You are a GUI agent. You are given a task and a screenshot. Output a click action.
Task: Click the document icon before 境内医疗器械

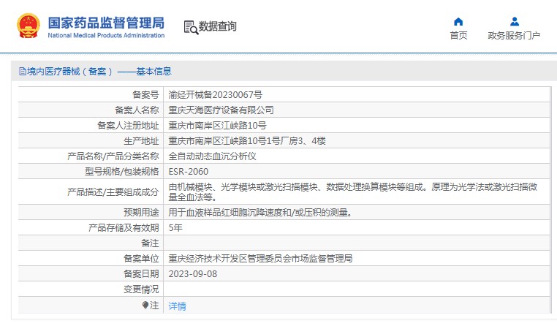pos(23,72)
